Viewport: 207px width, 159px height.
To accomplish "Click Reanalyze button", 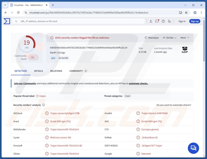I will point(152,38).
